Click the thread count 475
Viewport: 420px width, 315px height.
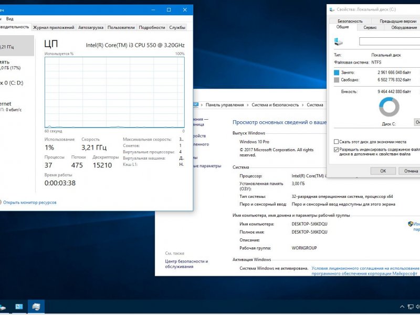pos(77,165)
